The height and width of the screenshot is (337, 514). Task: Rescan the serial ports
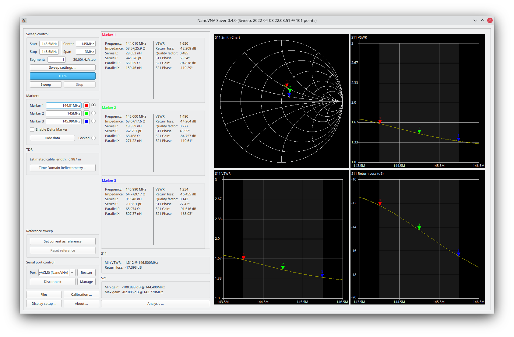[x=86, y=273]
